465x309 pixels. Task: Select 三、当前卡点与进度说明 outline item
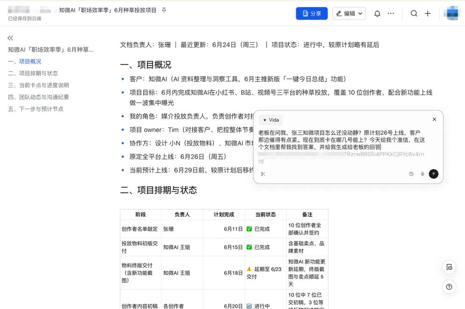(x=38, y=85)
